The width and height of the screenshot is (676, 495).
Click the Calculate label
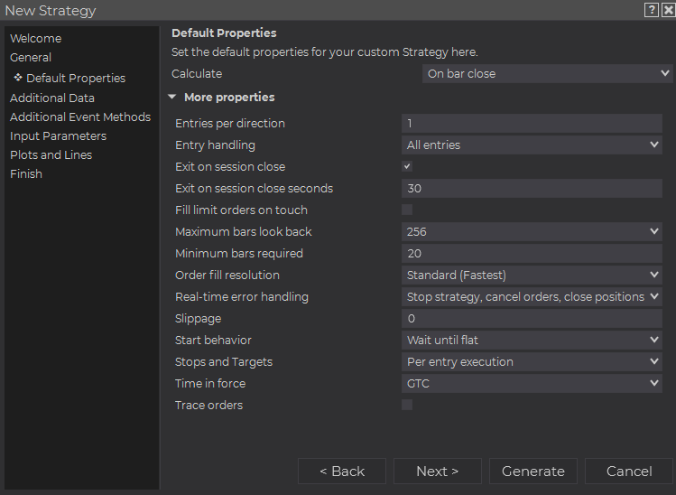coord(197,74)
